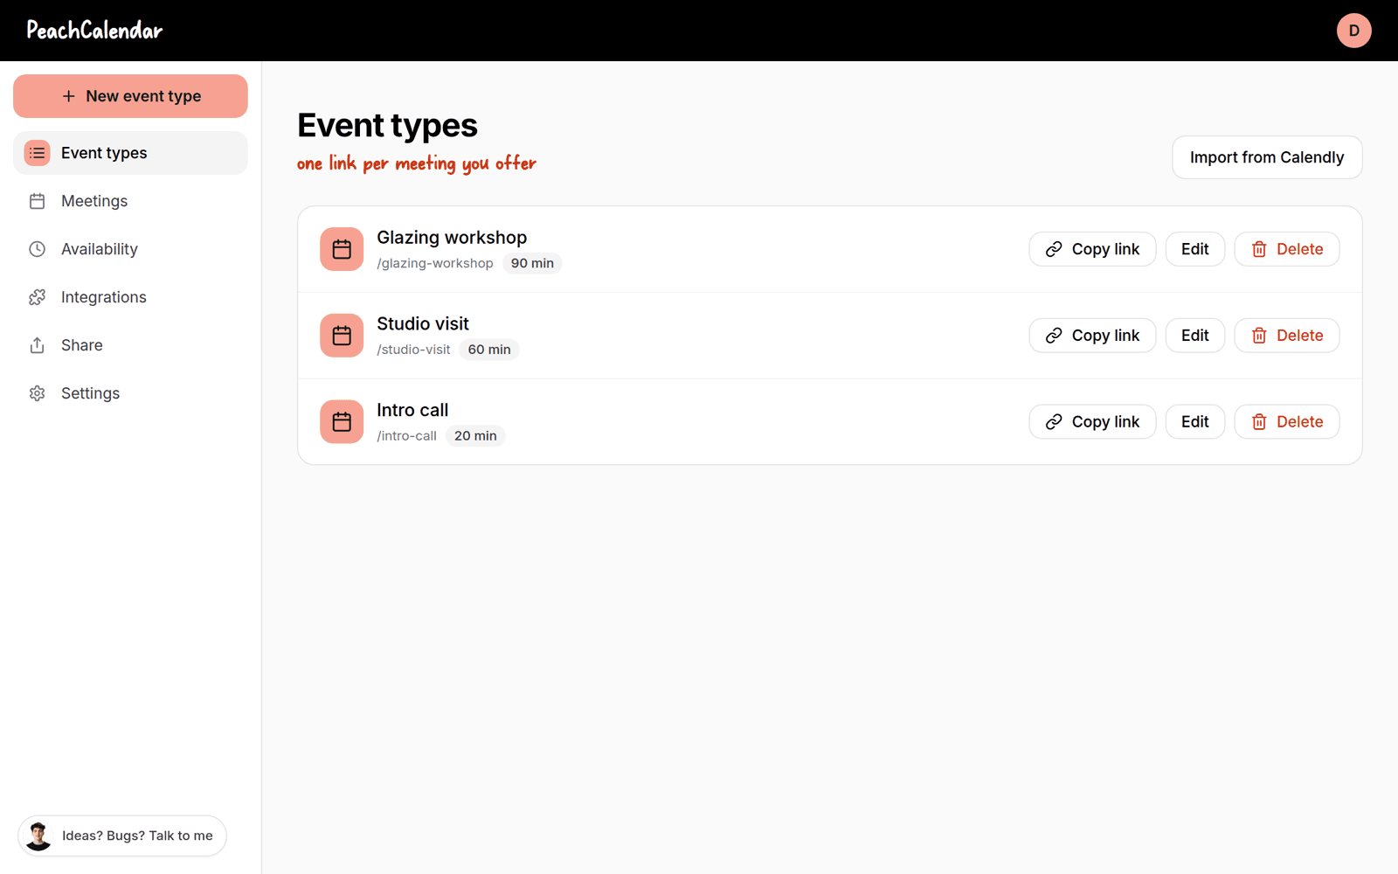Click the 90 min duration badge
The width and height of the screenshot is (1398, 874).
click(x=532, y=263)
